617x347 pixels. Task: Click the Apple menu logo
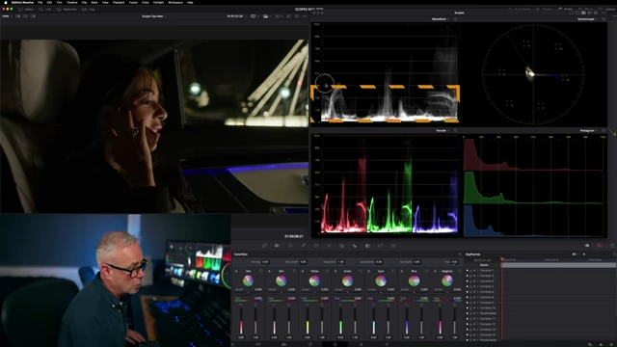[6, 2]
